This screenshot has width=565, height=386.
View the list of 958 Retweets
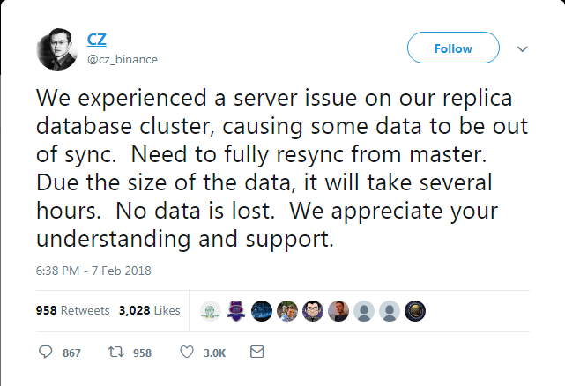(x=72, y=310)
